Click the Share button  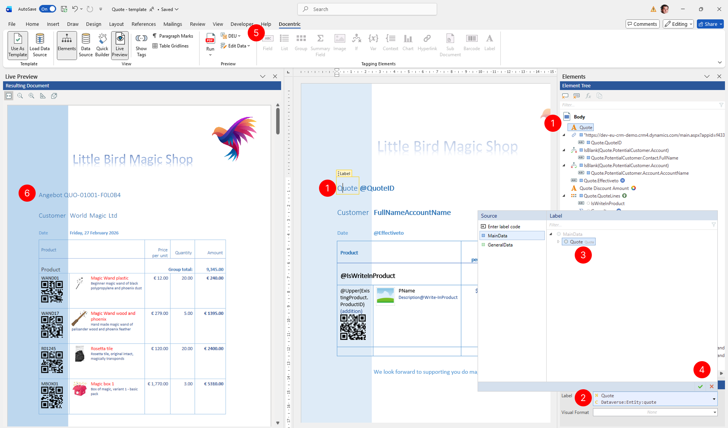(x=710, y=24)
